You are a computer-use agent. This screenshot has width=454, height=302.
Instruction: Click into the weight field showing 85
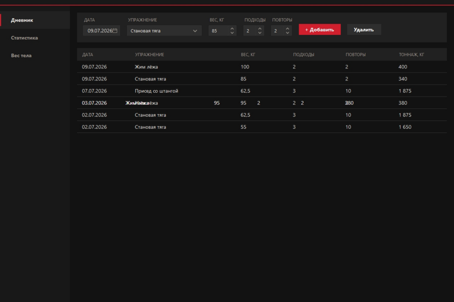click(x=222, y=31)
